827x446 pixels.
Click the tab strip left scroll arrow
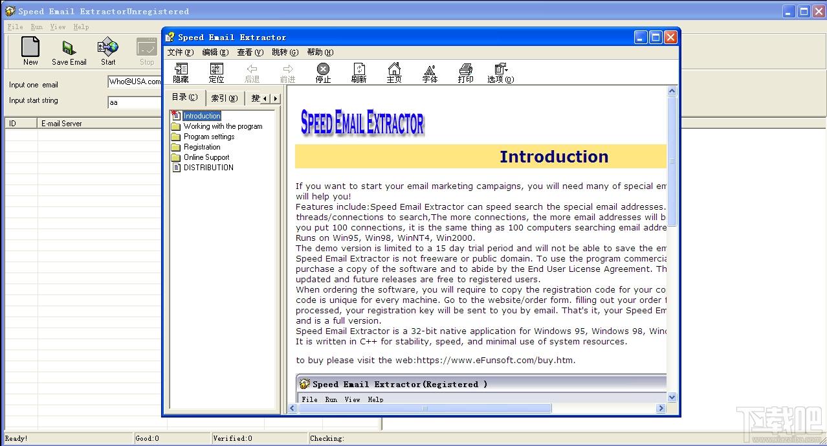(265, 98)
